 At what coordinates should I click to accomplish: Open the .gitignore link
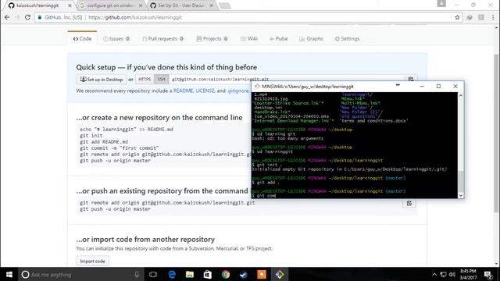click(x=237, y=91)
